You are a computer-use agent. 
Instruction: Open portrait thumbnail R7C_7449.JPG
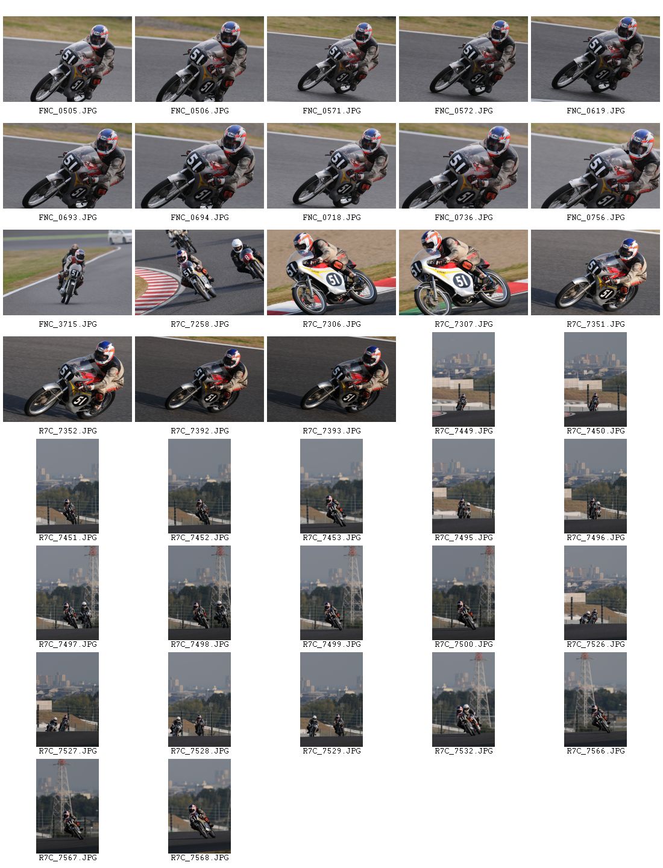coord(463,379)
